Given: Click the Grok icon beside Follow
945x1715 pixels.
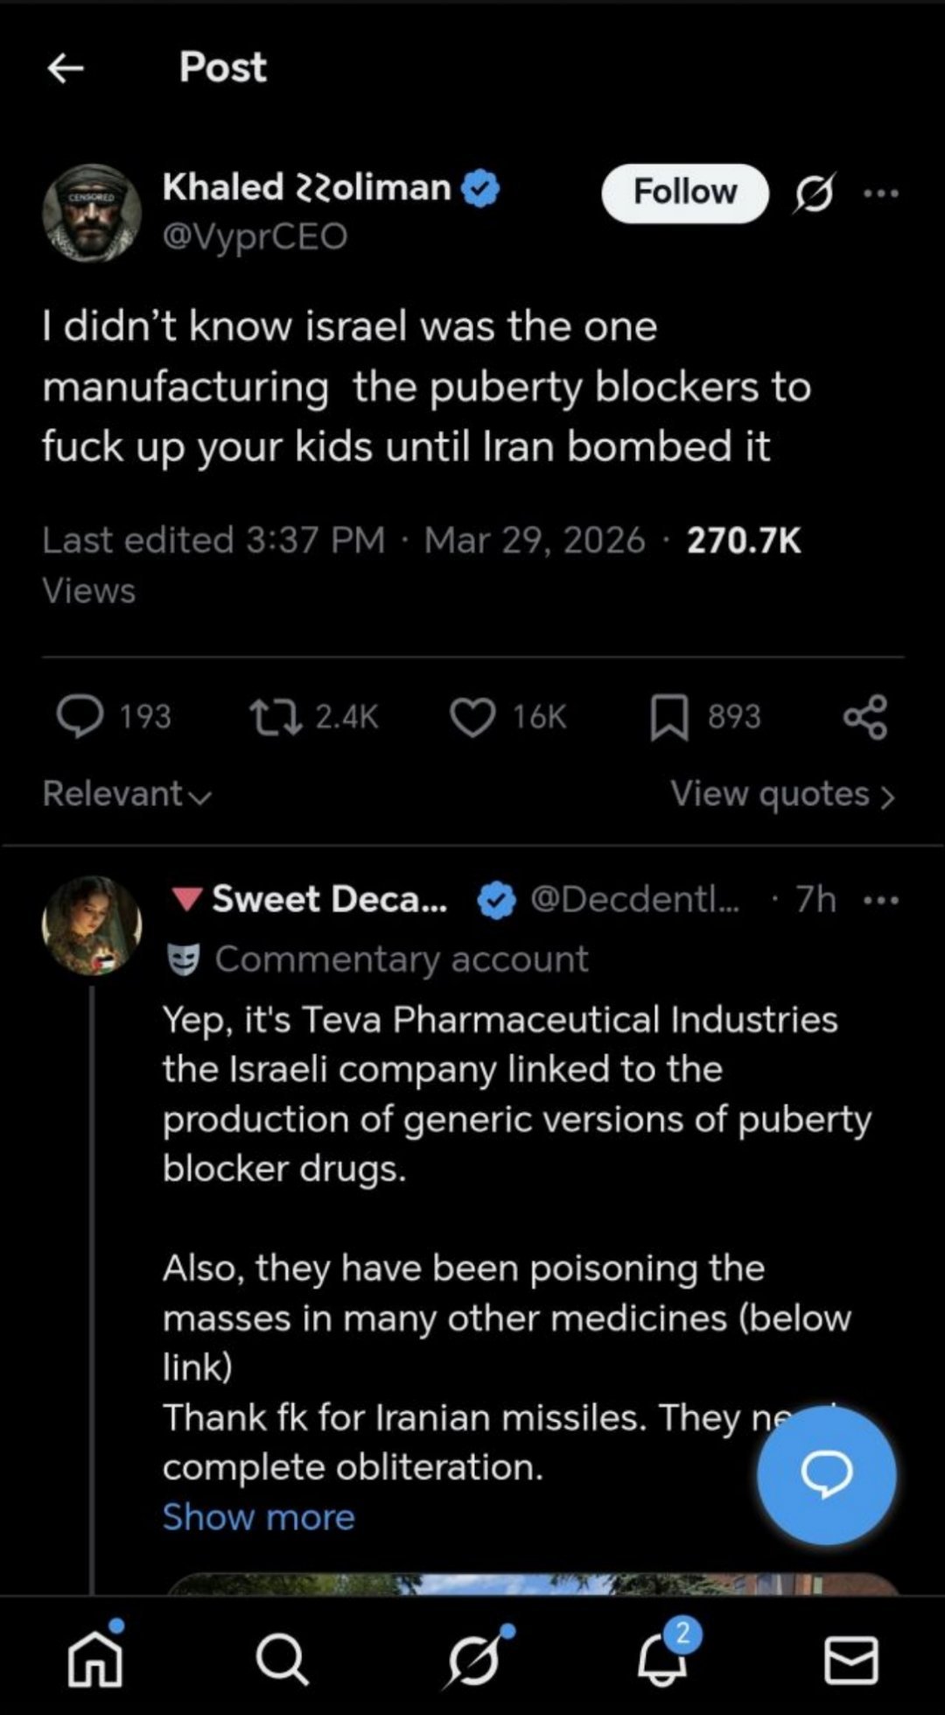Looking at the screenshot, I should [x=814, y=193].
